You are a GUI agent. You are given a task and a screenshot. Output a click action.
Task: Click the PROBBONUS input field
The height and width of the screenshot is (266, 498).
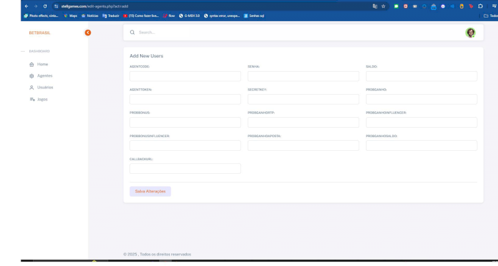tap(185, 122)
